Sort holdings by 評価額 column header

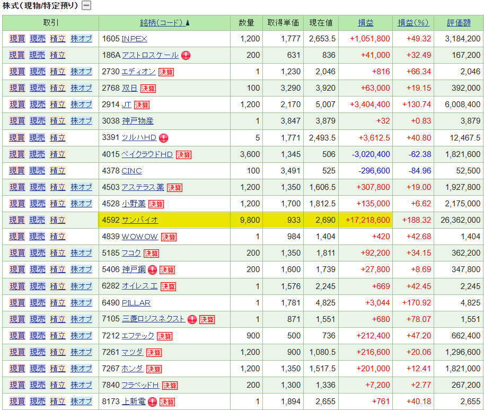point(459,23)
